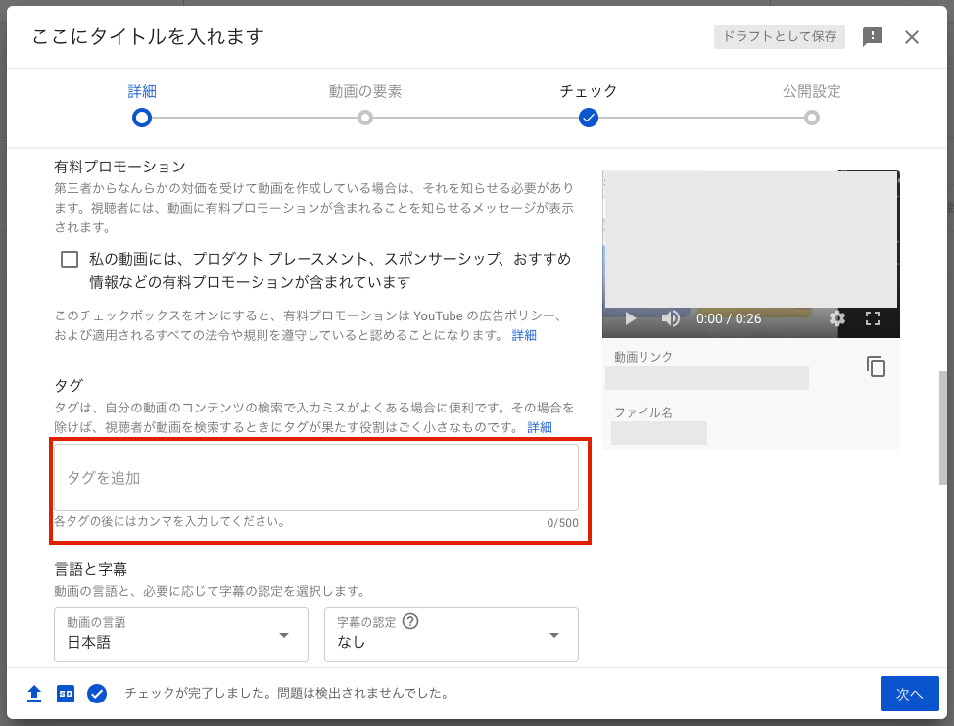Click the 次へ button
This screenshot has height=726, width=954.
[909, 694]
